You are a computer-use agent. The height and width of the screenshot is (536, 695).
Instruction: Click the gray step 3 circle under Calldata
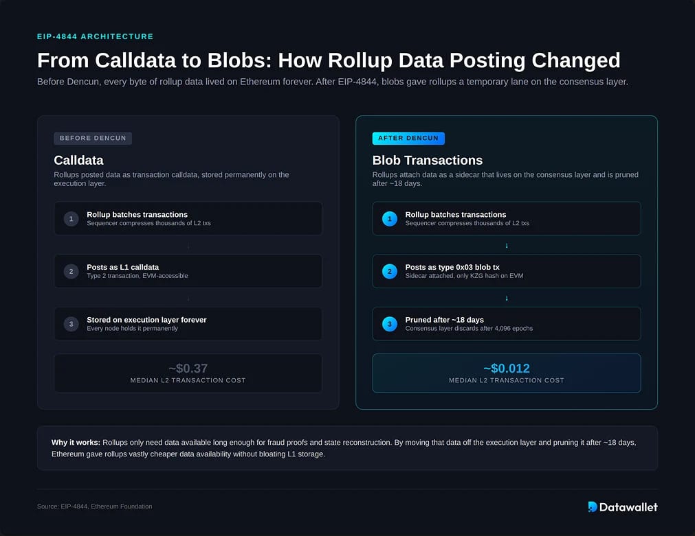[x=71, y=324]
